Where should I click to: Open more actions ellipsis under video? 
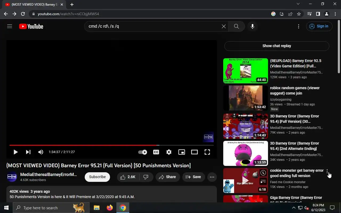pos(212,177)
